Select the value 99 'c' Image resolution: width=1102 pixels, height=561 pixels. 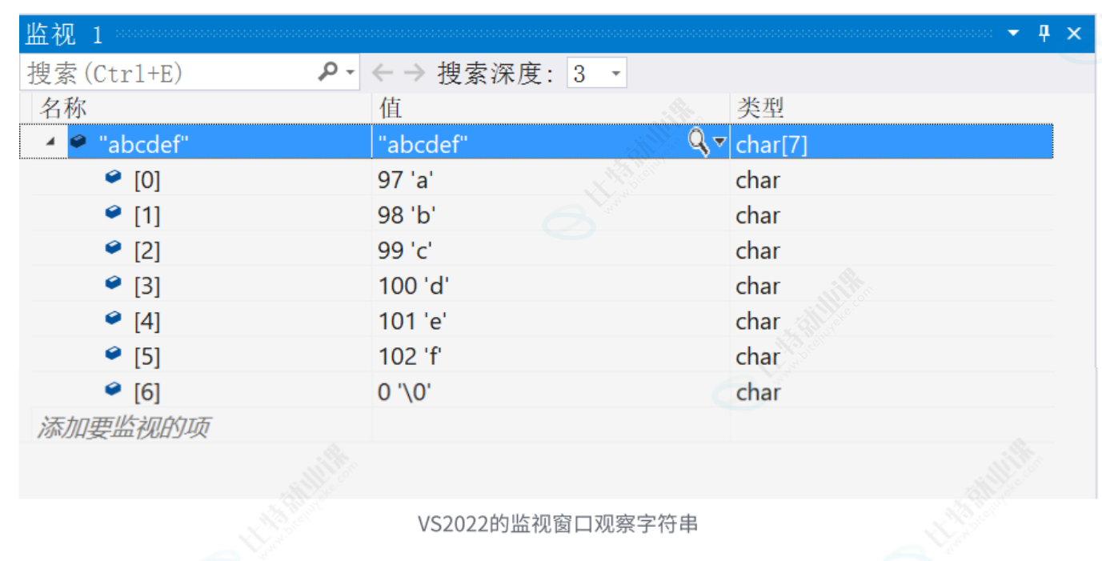pos(405,250)
